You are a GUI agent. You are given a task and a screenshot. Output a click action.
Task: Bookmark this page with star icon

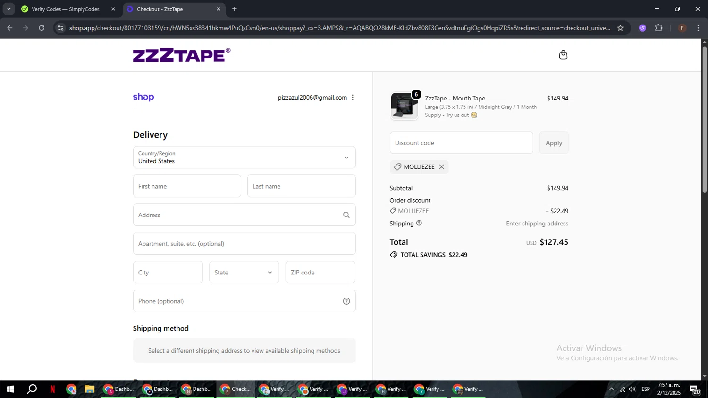tap(620, 28)
